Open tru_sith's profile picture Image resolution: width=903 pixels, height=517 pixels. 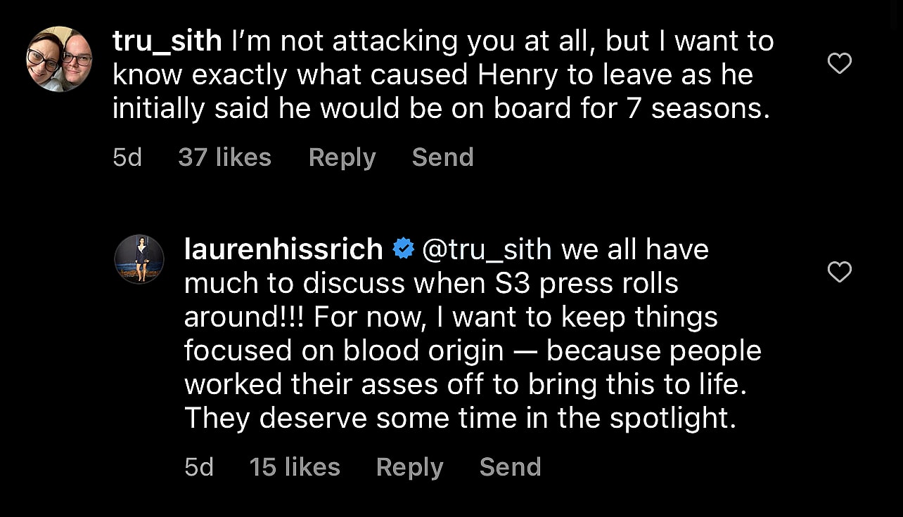pyautogui.click(x=59, y=51)
